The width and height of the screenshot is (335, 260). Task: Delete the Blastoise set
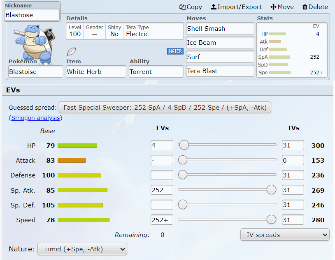[x=315, y=7]
